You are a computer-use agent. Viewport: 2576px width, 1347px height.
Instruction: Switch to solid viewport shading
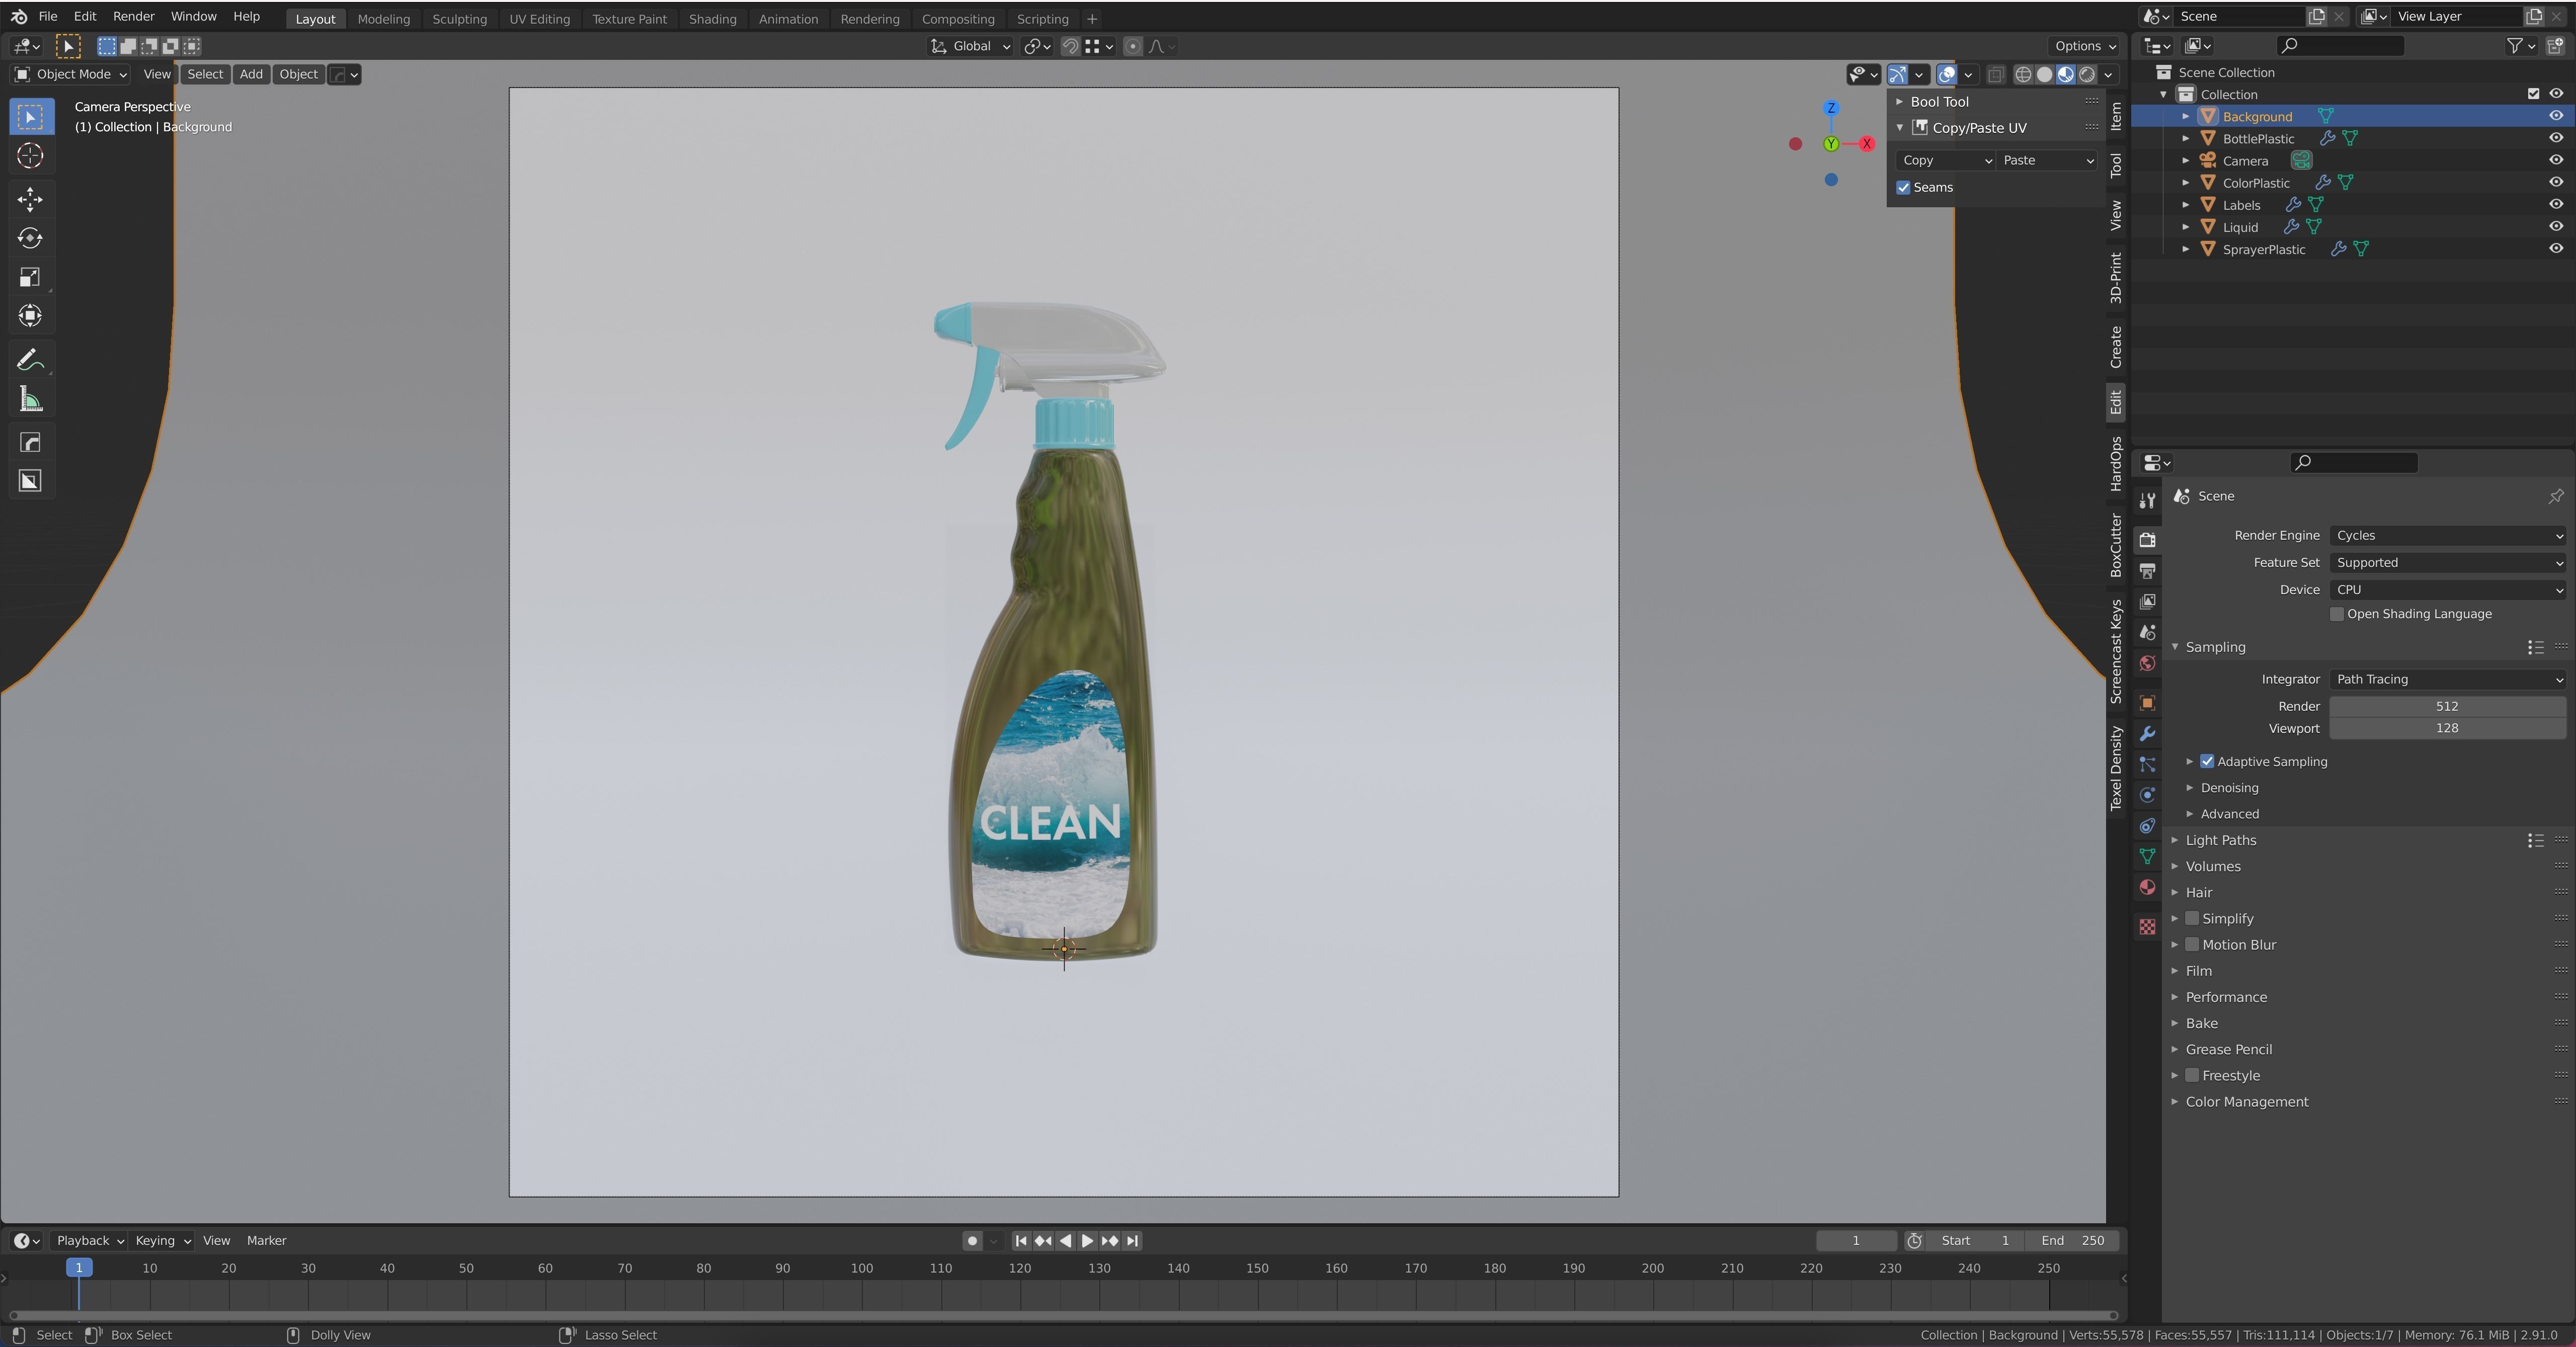coord(2044,75)
